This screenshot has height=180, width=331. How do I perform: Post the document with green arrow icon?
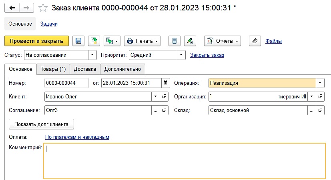coord(94,41)
